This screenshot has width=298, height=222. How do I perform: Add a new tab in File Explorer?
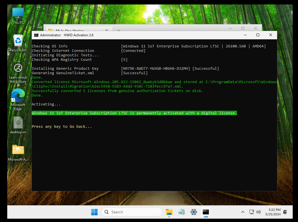(119, 30)
